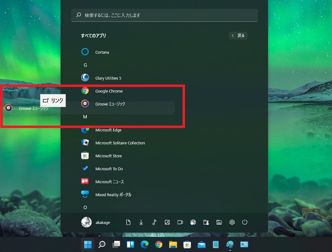Open Microsoft Store from the taskbar
This screenshot has height=252, width=332.
click(187, 245)
